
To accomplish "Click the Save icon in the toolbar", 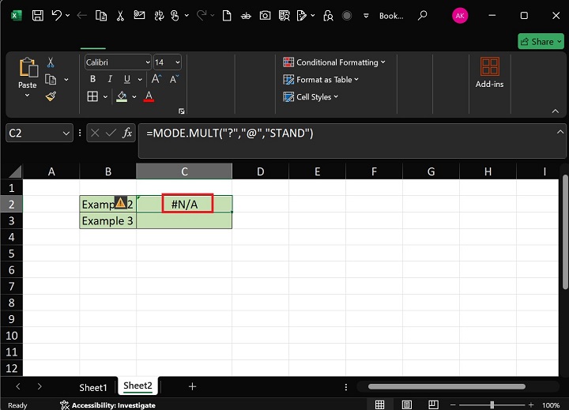I will point(38,16).
